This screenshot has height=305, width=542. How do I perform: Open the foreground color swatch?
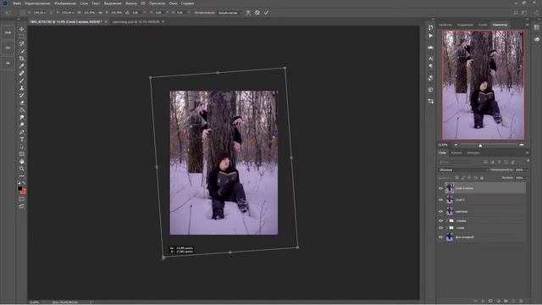click(19, 188)
